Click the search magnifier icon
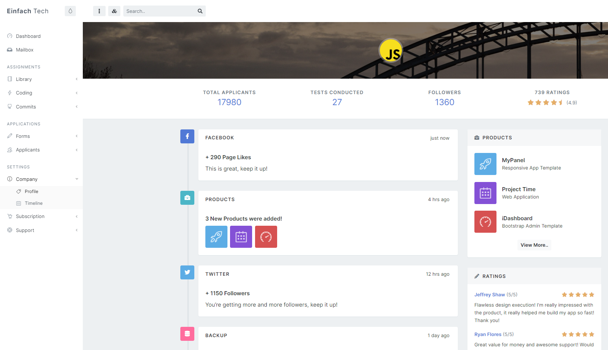The width and height of the screenshot is (608, 350). 200,11
